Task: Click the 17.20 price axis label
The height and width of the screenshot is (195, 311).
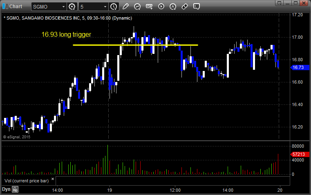Action: point(298,15)
